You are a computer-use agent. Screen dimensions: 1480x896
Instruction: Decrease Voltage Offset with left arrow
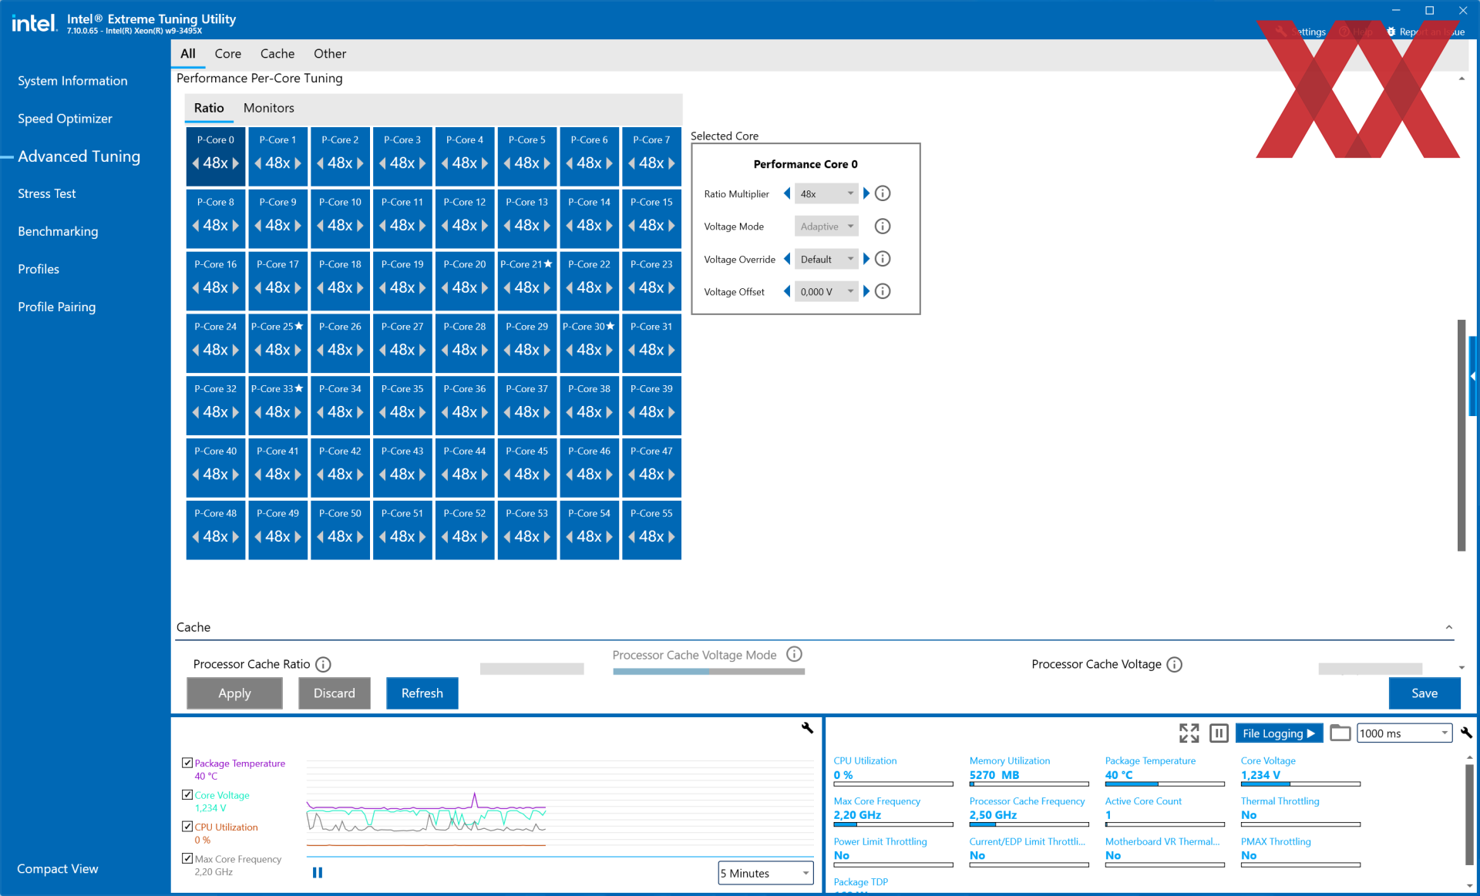click(x=787, y=291)
